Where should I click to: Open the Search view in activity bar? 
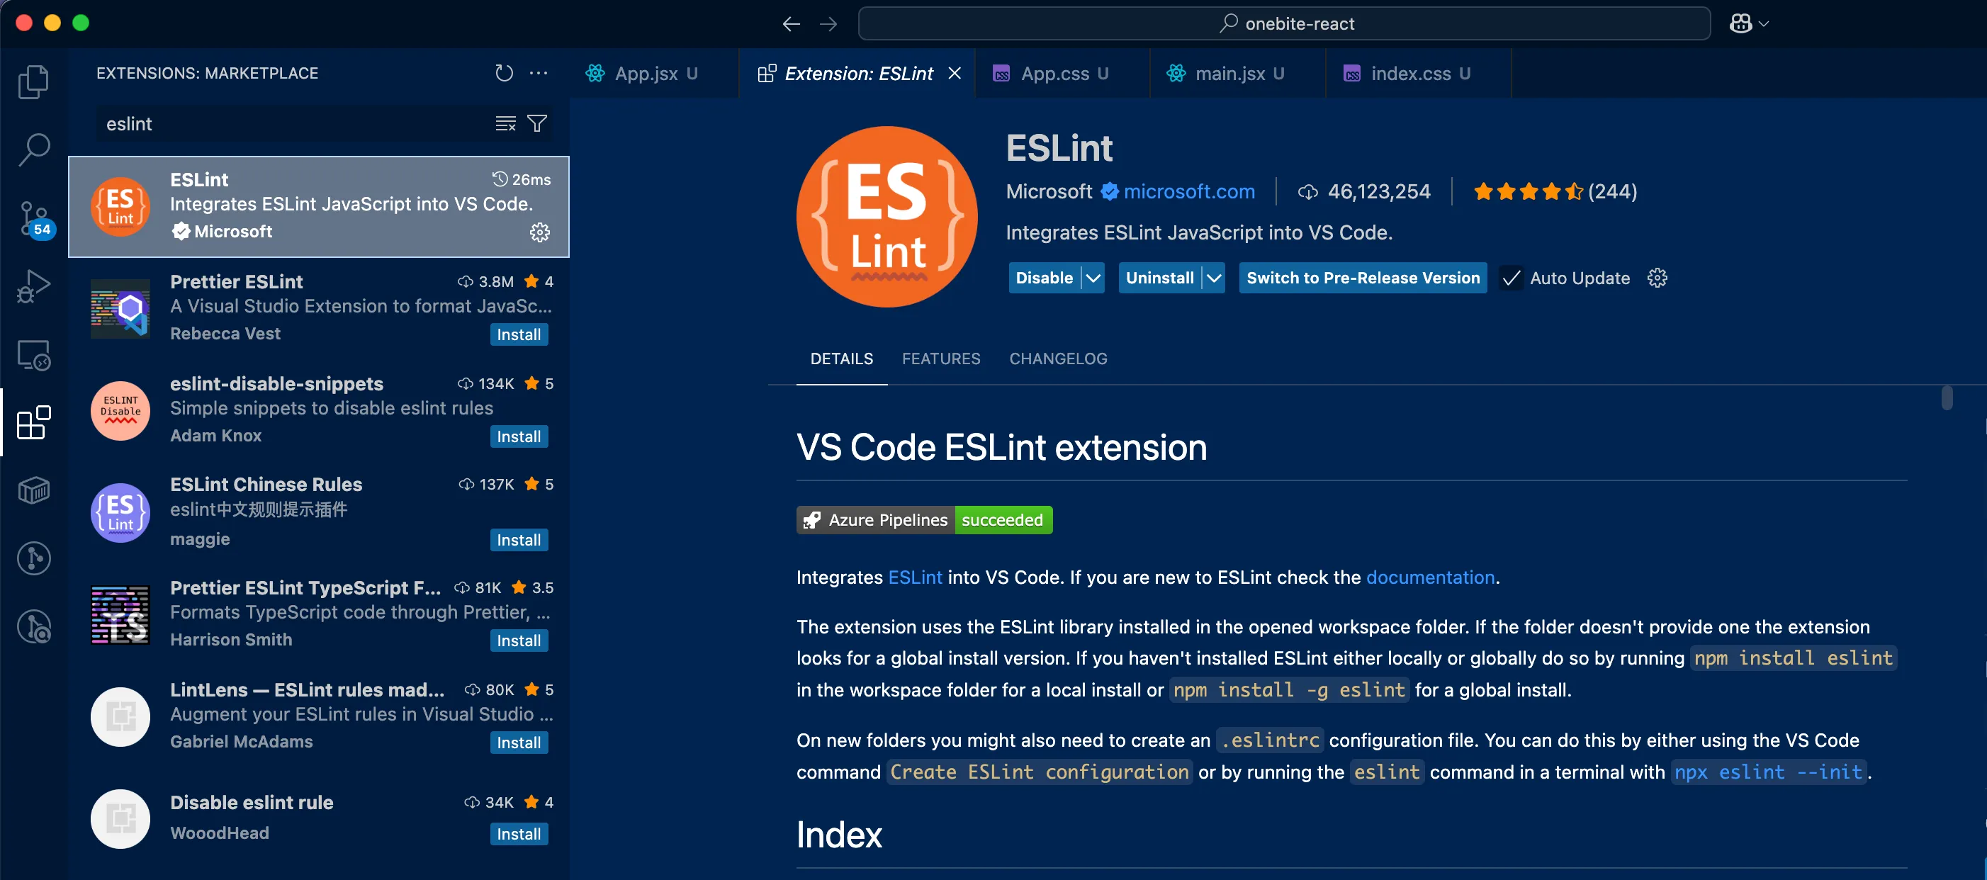[33, 150]
